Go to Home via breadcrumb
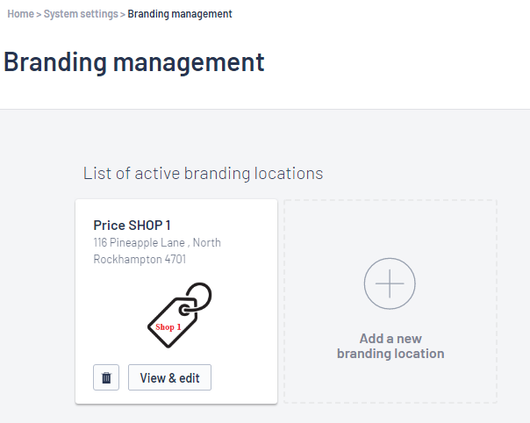 (20, 14)
